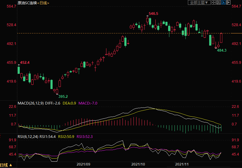Toggle the blue highlighted axis play icon
The image size is (242, 168).
point(223,3)
